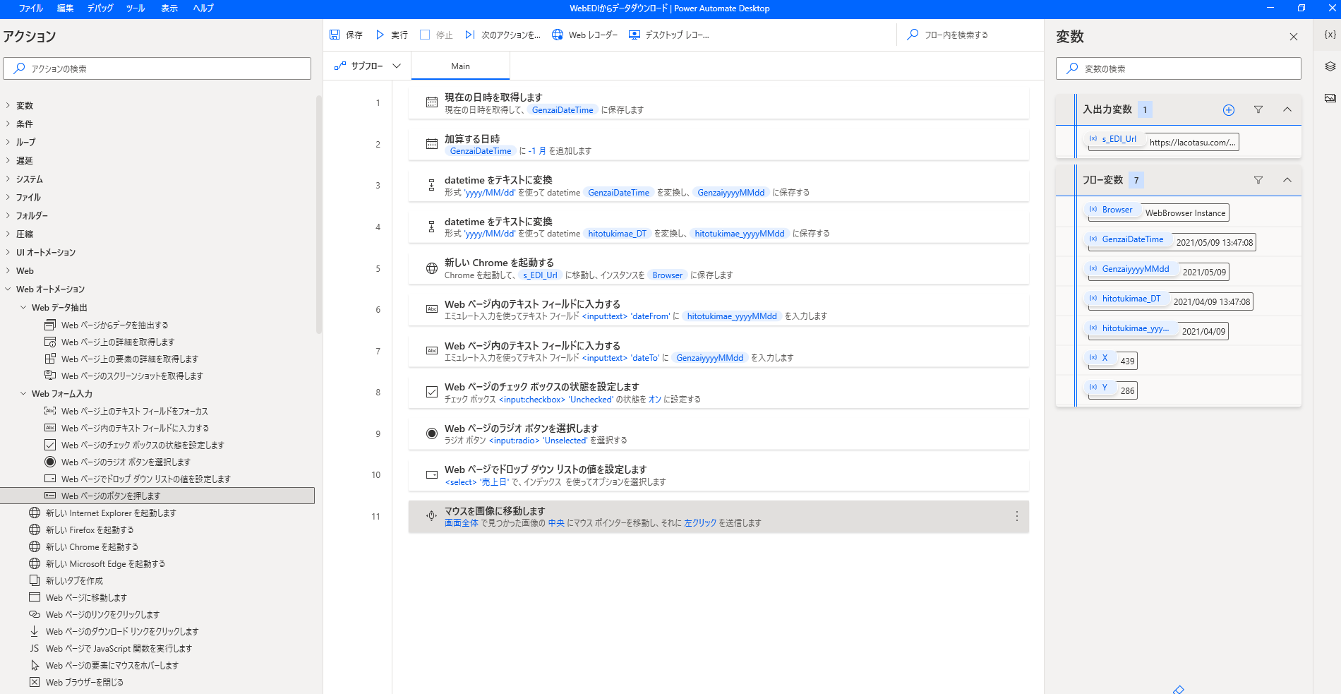Viewport: 1341px width, 694px height.
Task: Click the 画面全体 link in step 11
Action: 461,523
